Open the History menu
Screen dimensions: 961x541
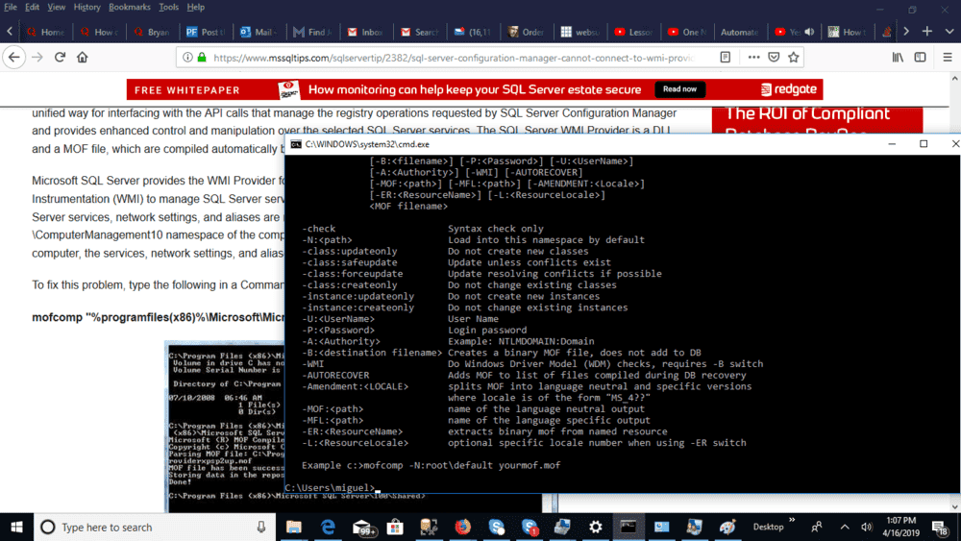(x=86, y=7)
